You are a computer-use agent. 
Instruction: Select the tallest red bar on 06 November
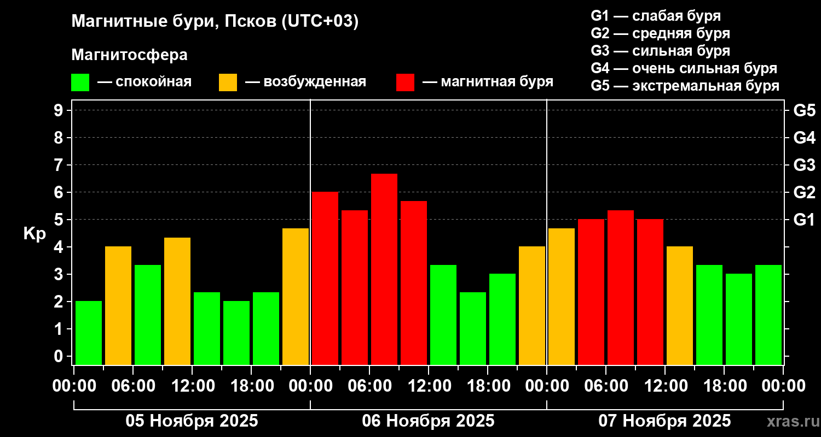point(384,269)
